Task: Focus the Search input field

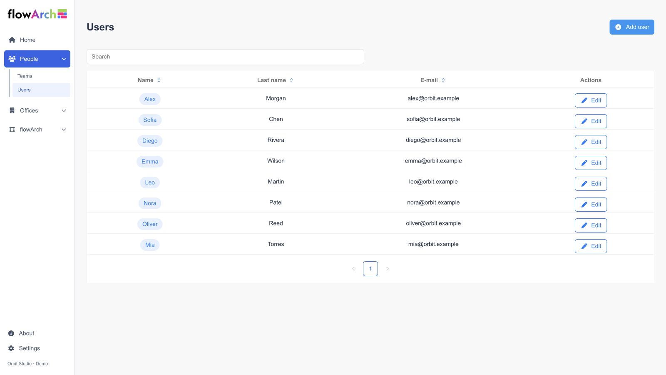Action: [225, 57]
